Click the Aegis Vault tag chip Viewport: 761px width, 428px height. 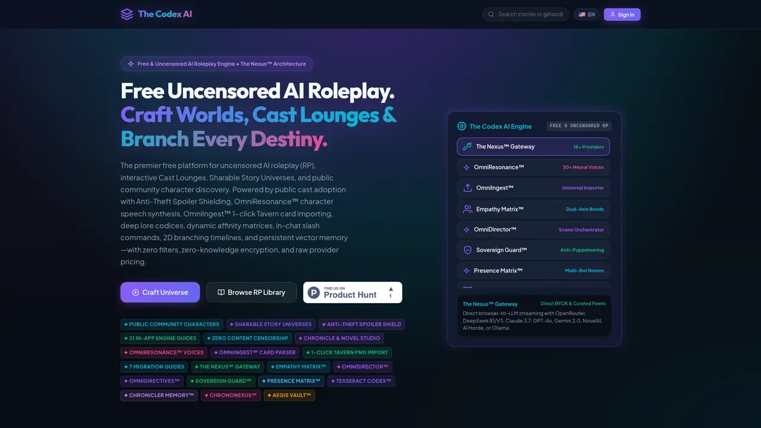[x=290, y=395]
